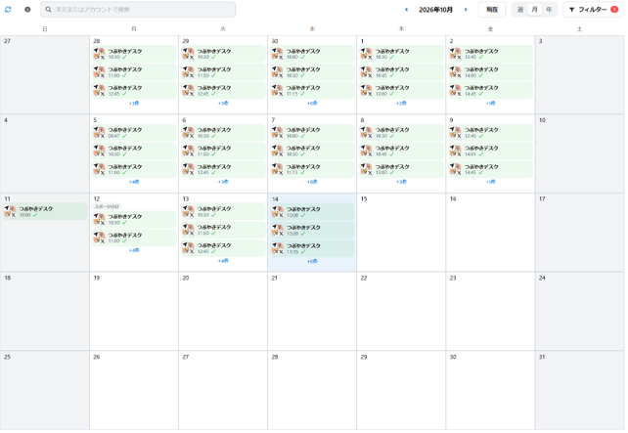Show more posts link on the 12th

point(134,250)
